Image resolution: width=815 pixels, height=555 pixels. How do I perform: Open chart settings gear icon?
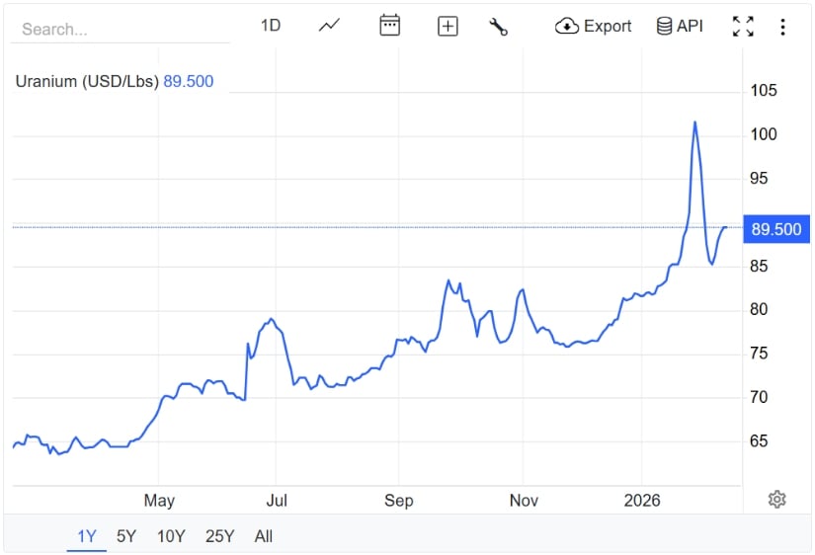tap(776, 499)
